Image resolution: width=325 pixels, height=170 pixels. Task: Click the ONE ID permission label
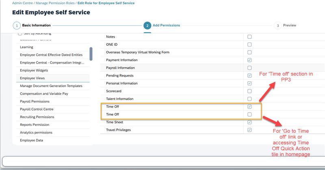coord(112,45)
